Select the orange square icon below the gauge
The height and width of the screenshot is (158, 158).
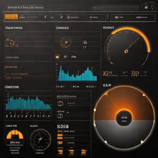point(106,73)
